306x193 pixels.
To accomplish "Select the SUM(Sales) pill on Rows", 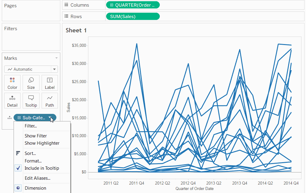I will point(133,16).
